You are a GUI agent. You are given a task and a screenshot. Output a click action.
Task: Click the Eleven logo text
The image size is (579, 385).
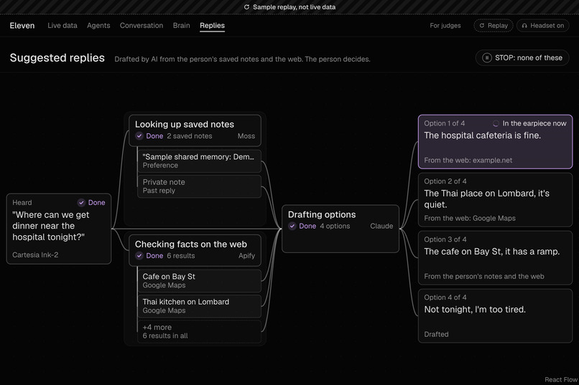coord(22,25)
